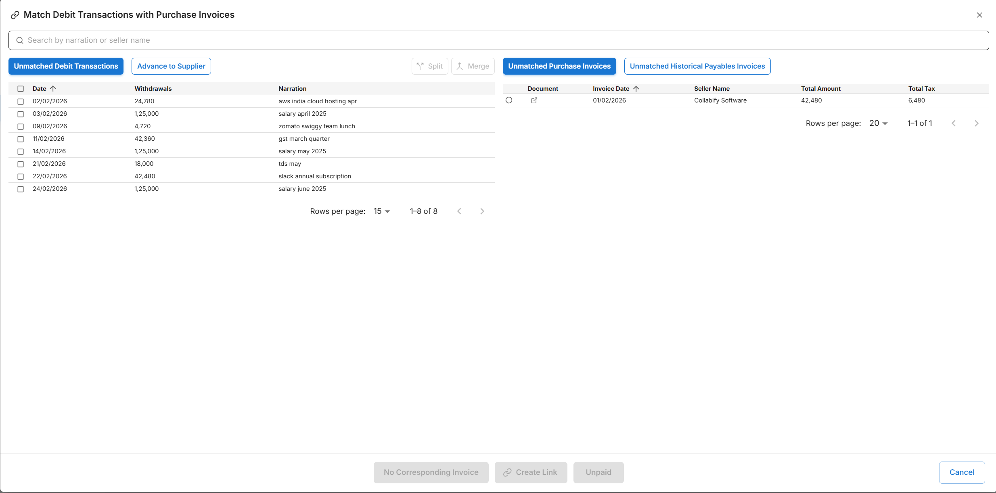Viewport: 996px width, 493px height.
Task: Check the aws india cloud hosting transaction
Action: 21,102
